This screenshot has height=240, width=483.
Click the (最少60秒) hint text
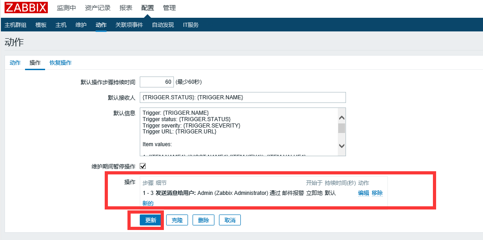pos(188,82)
